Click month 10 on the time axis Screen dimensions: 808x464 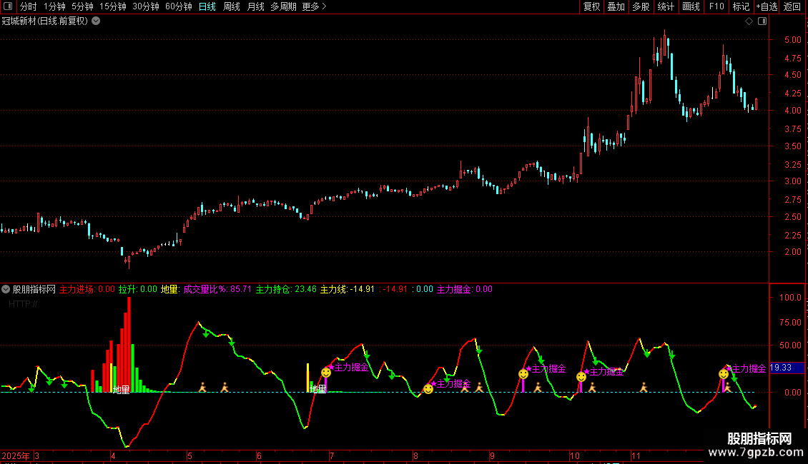point(574,455)
